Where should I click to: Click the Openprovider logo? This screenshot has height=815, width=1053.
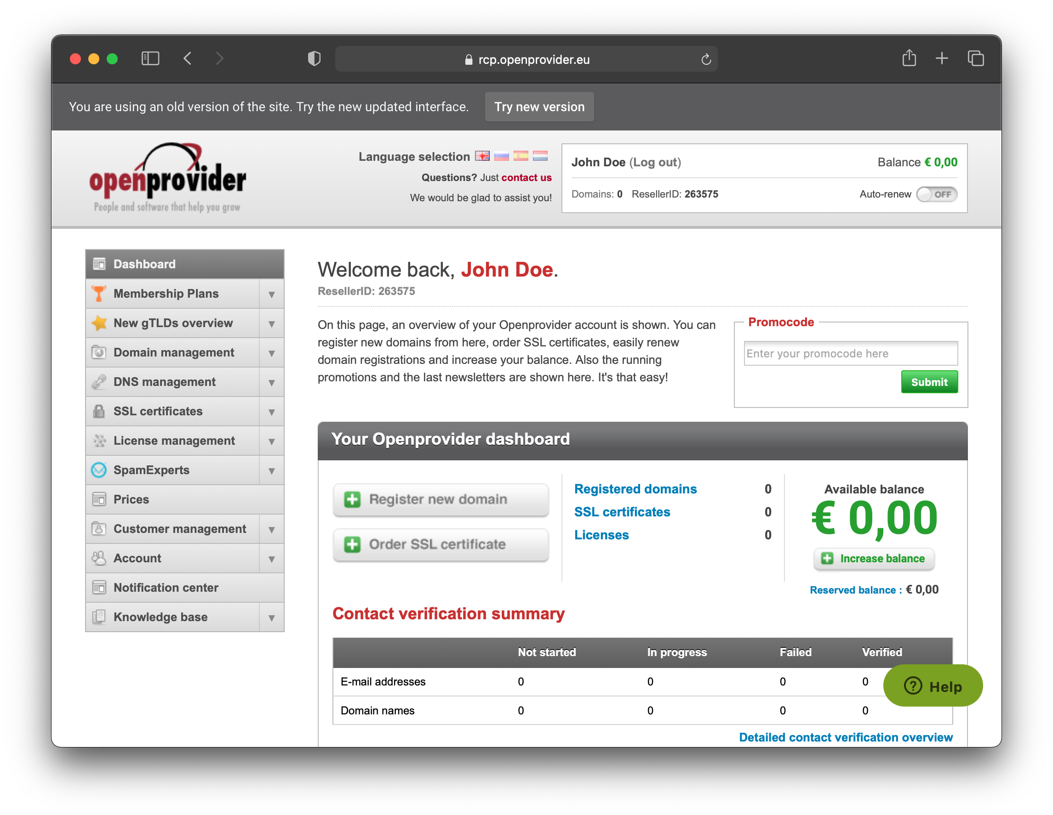167,177
